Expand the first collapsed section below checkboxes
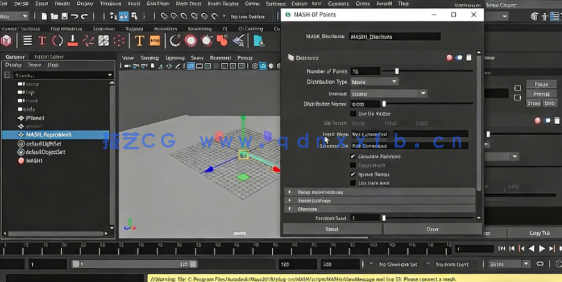 (x=289, y=192)
